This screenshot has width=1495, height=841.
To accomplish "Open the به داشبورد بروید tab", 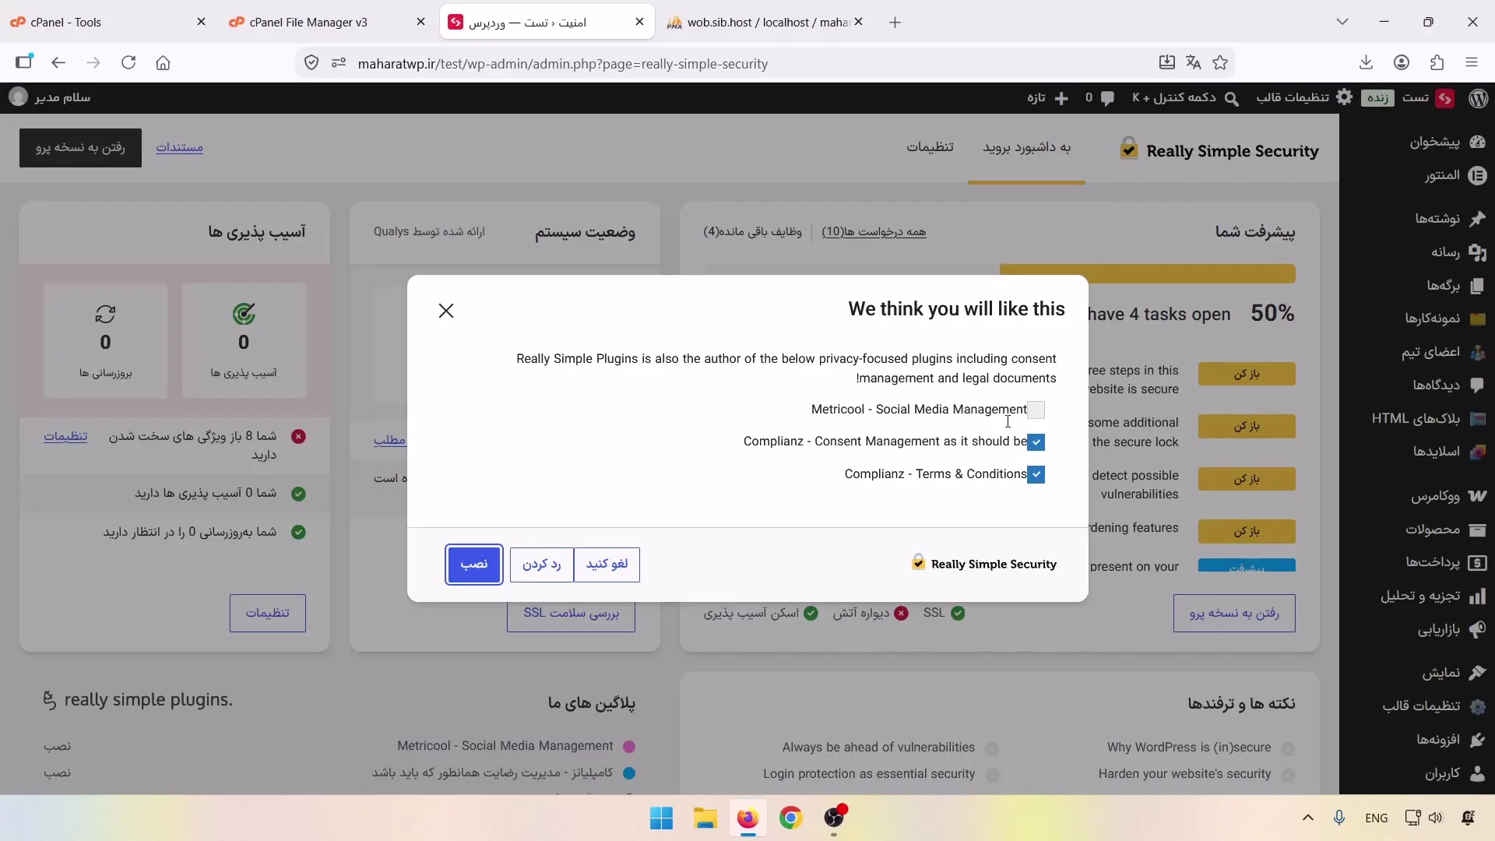I will click(1026, 147).
